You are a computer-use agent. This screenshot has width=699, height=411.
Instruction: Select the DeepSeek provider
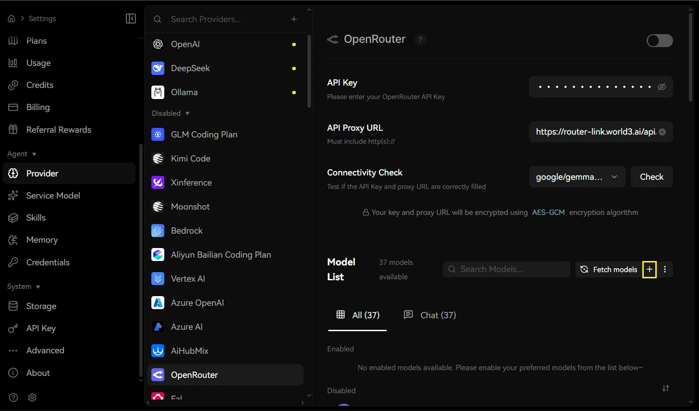225,68
